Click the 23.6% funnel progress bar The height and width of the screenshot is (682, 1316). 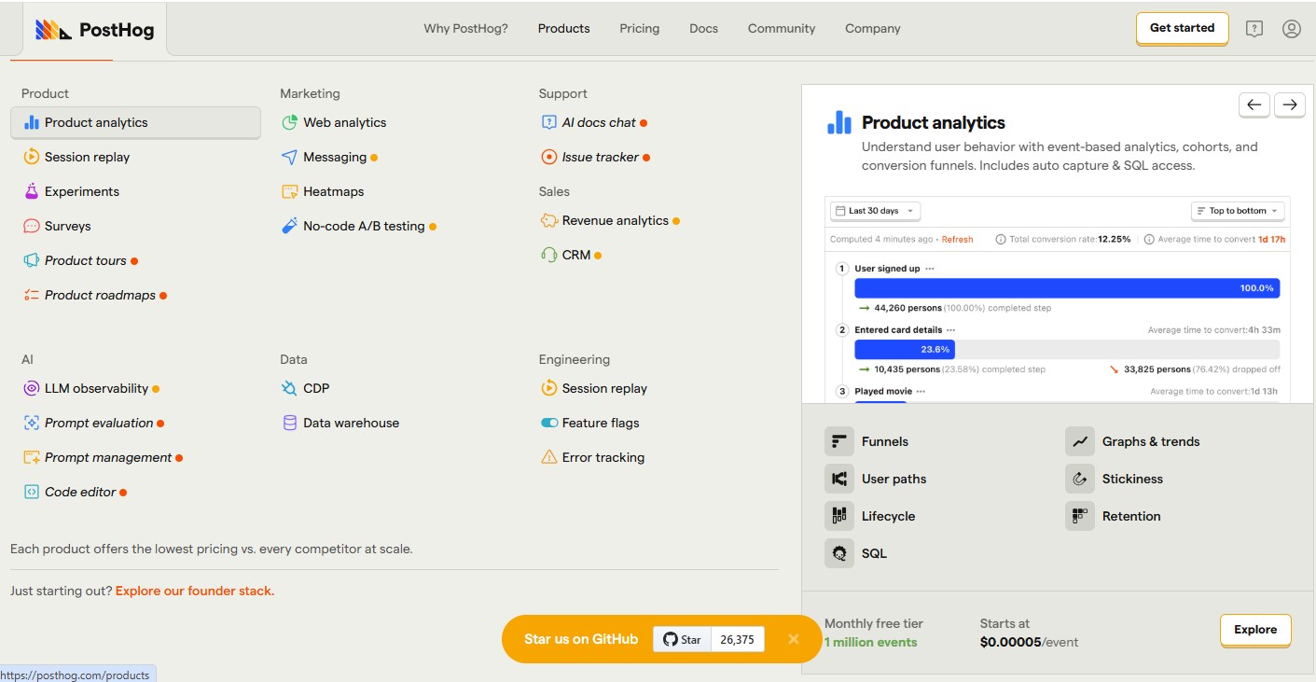click(905, 350)
